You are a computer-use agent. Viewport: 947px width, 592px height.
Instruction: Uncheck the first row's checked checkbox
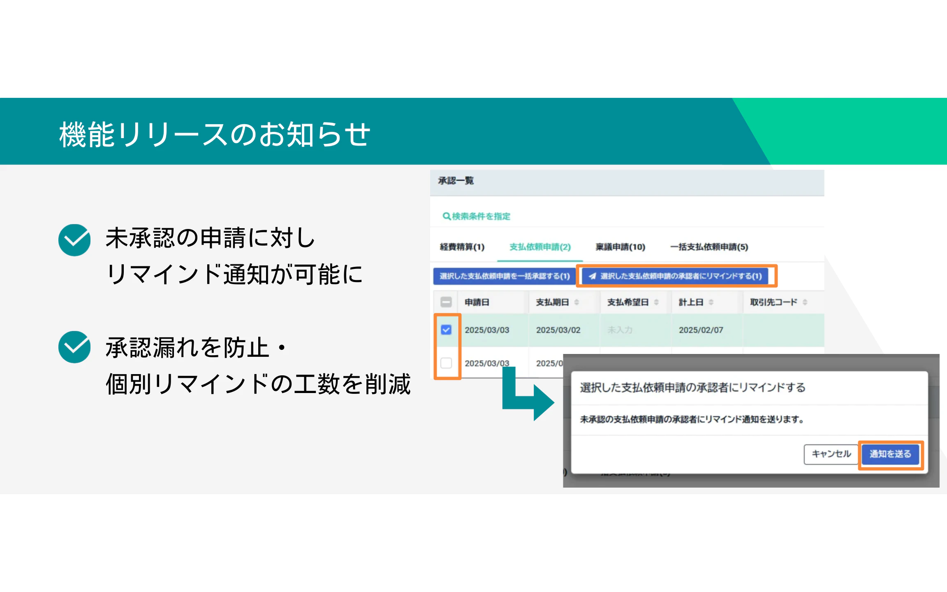coord(446,330)
